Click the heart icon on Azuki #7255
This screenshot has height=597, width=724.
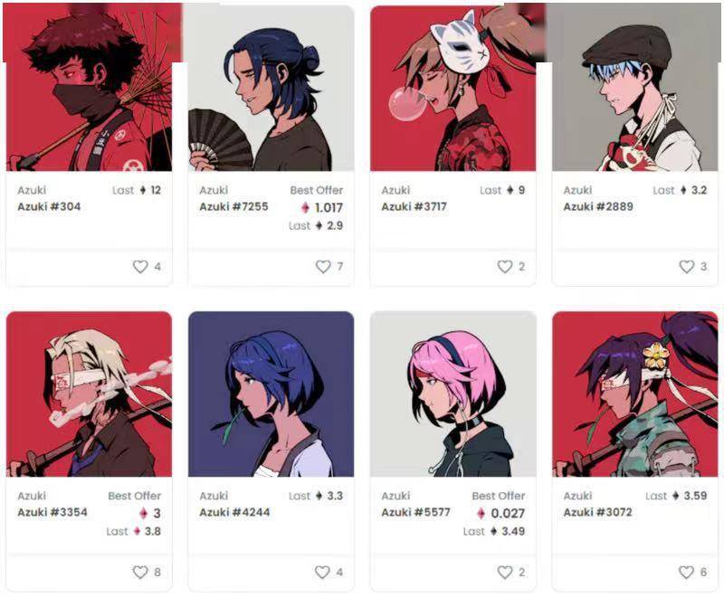[323, 266]
